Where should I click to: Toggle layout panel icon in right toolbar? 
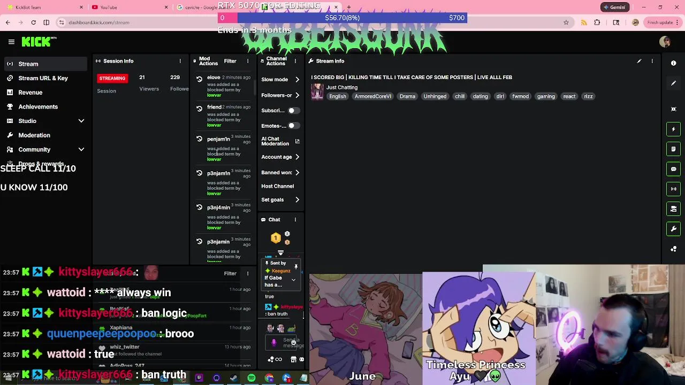(x=674, y=209)
